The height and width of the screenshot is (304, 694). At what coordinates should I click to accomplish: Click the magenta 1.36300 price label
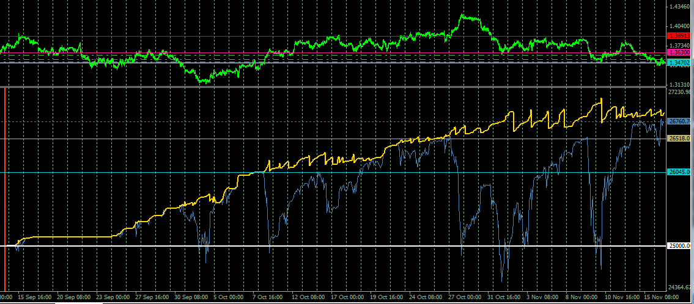pyautogui.click(x=680, y=52)
